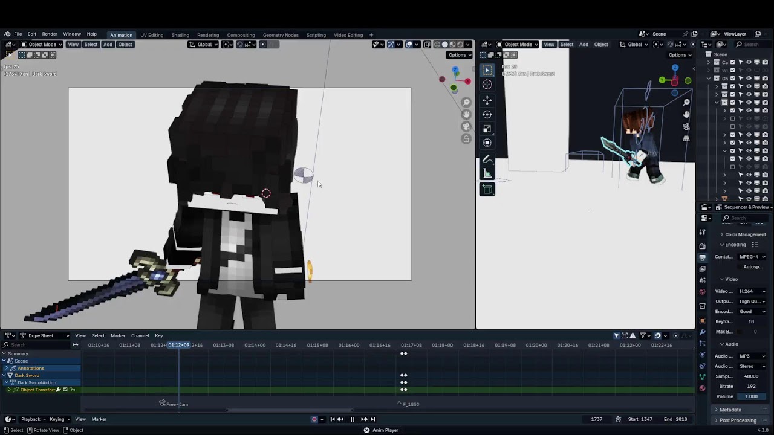
Task: Toggle perspective/orthographic grid icon in right viewport
Action: (x=686, y=139)
